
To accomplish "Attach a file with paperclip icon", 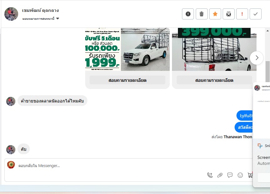I will [220, 175].
